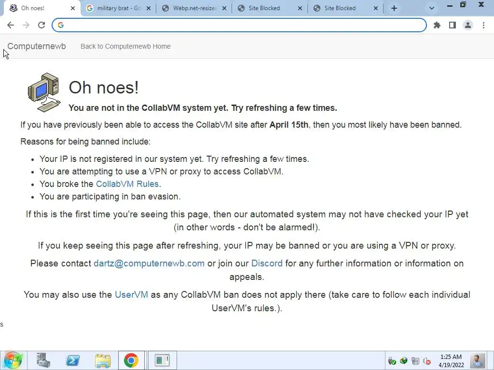494x370 pixels.
Task: Expand the tab search dropdown arrow
Action: pyautogui.click(x=432, y=8)
